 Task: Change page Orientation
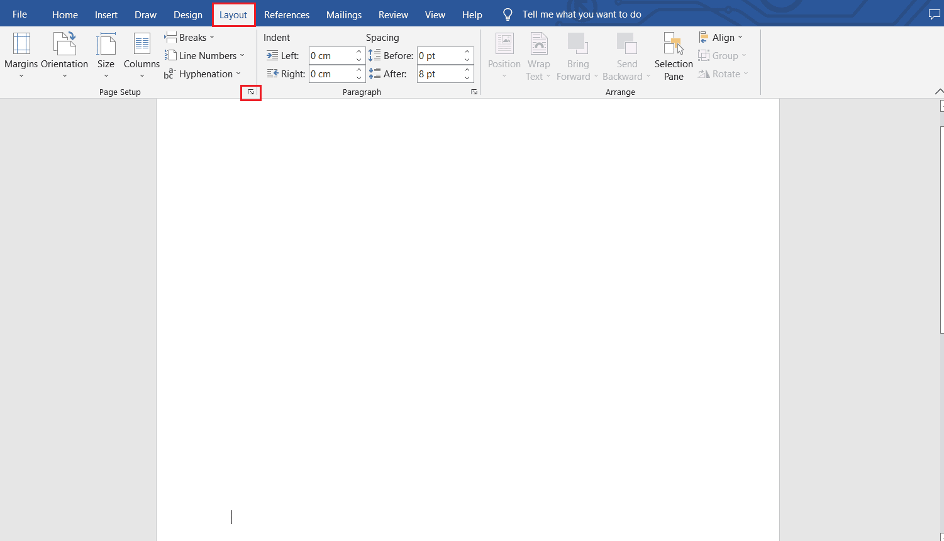(x=65, y=55)
